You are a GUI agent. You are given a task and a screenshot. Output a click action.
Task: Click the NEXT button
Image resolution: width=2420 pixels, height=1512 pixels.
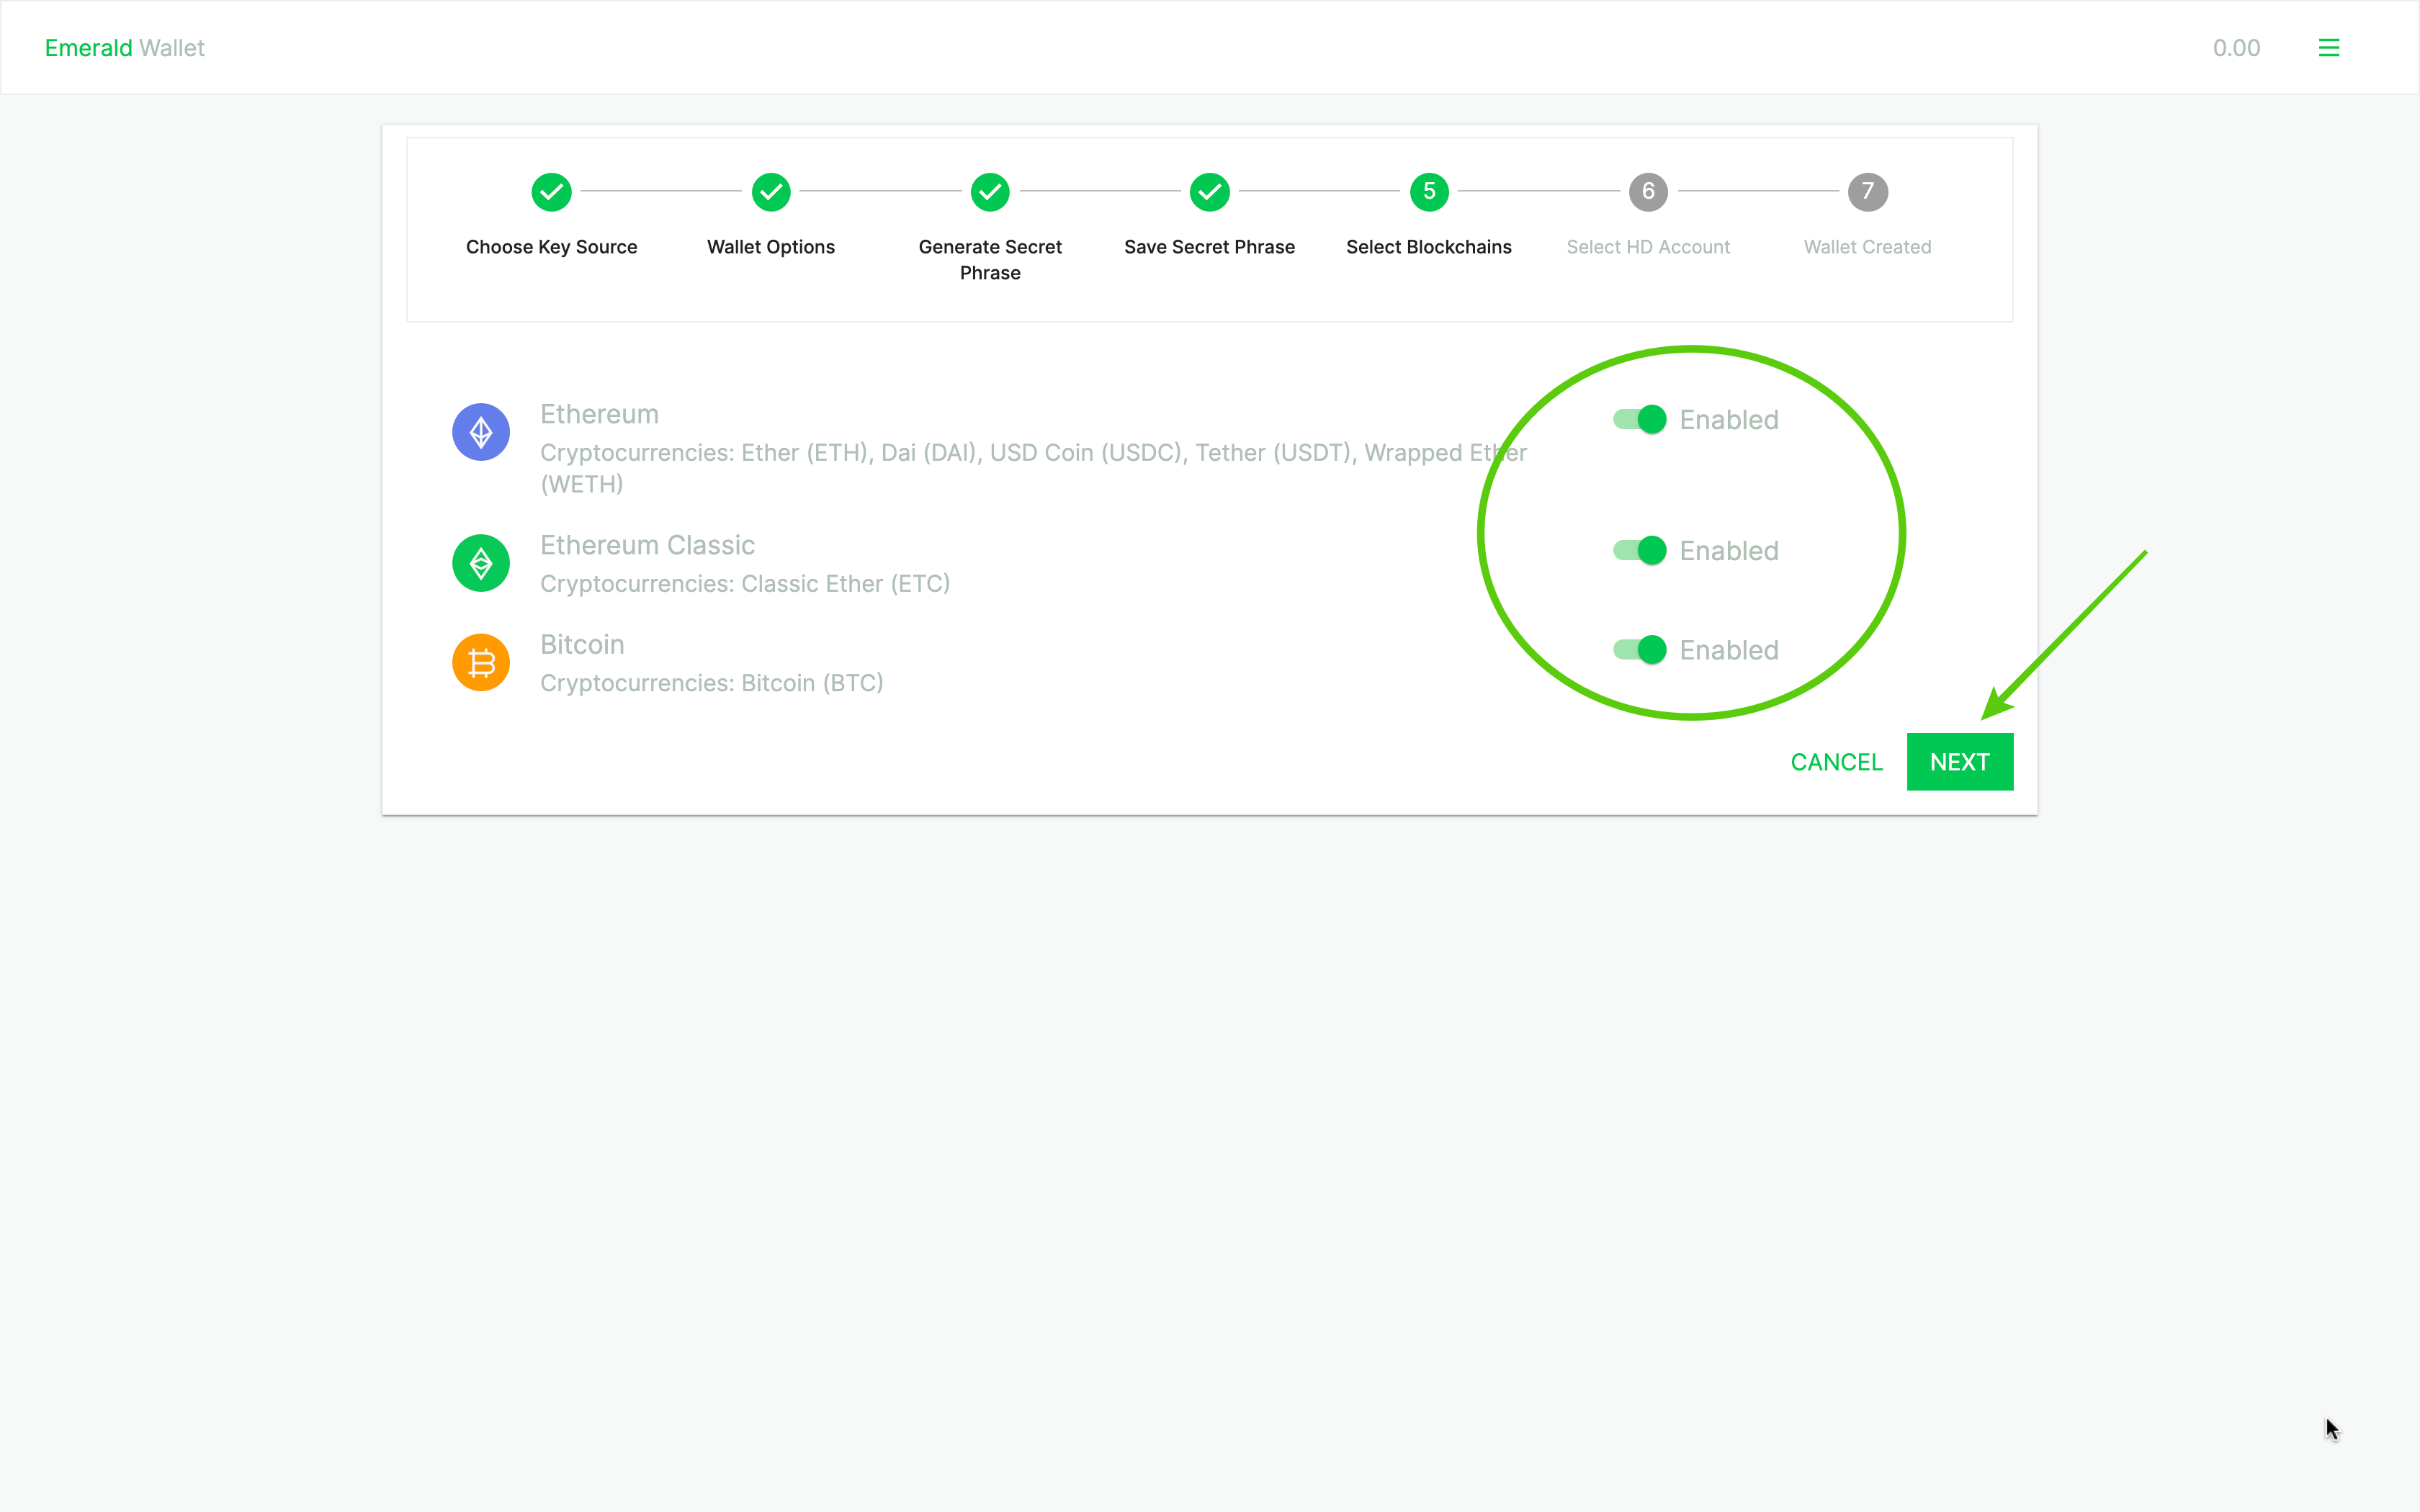(1960, 761)
